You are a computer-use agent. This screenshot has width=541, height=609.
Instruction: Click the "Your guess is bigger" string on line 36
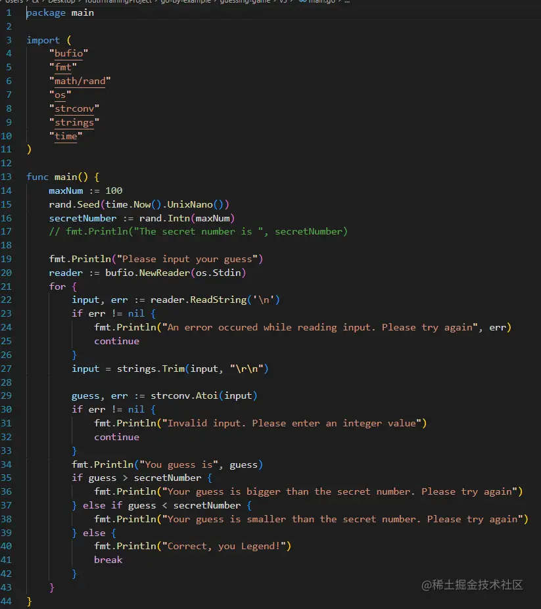[340, 491]
